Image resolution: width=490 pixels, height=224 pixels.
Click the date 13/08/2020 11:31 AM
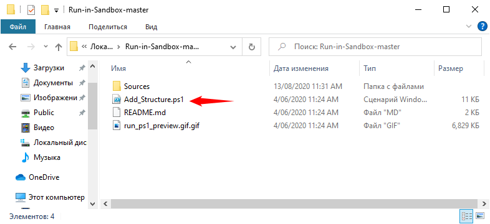(308, 86)
